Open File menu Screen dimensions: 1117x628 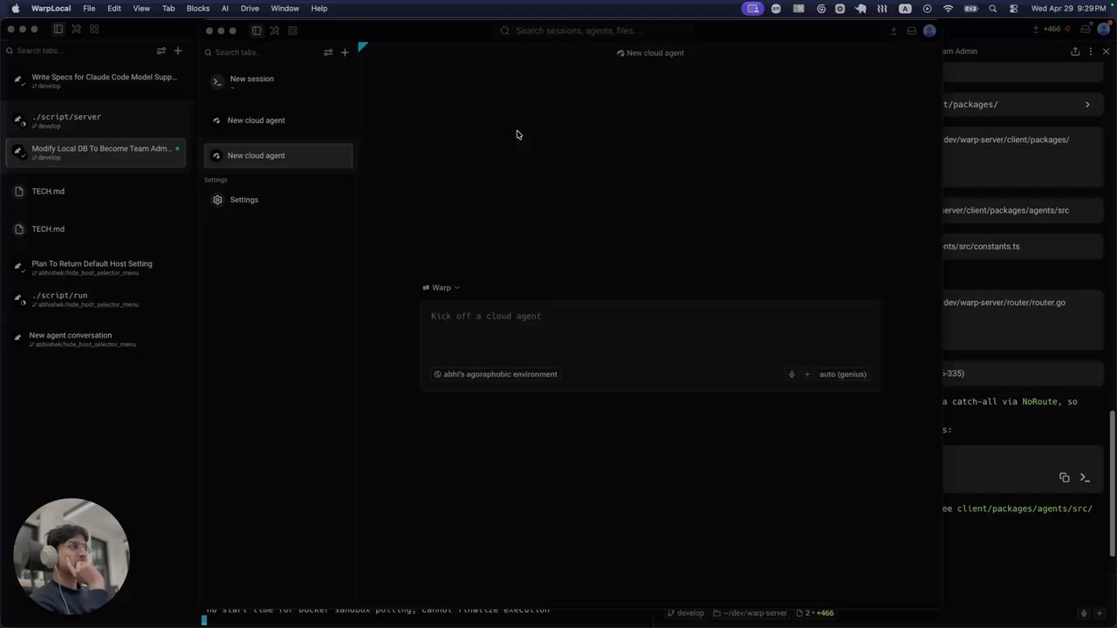[x=89, y=9]
